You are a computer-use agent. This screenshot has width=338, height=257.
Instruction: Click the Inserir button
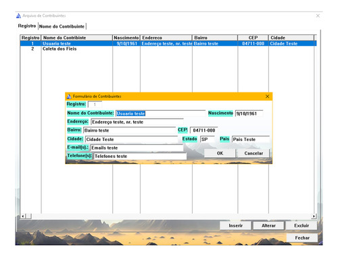point(236,225)
